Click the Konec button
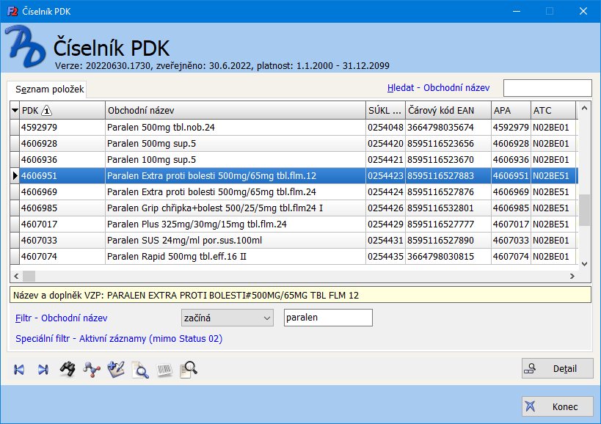Image resolution: width=601 pixels, height=424 pixels. coord(557,406)
